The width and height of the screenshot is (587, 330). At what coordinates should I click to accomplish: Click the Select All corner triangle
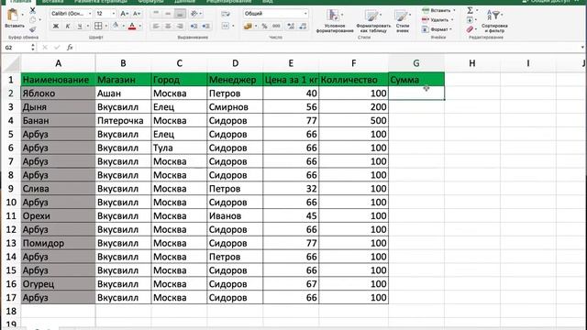point(11,64)
